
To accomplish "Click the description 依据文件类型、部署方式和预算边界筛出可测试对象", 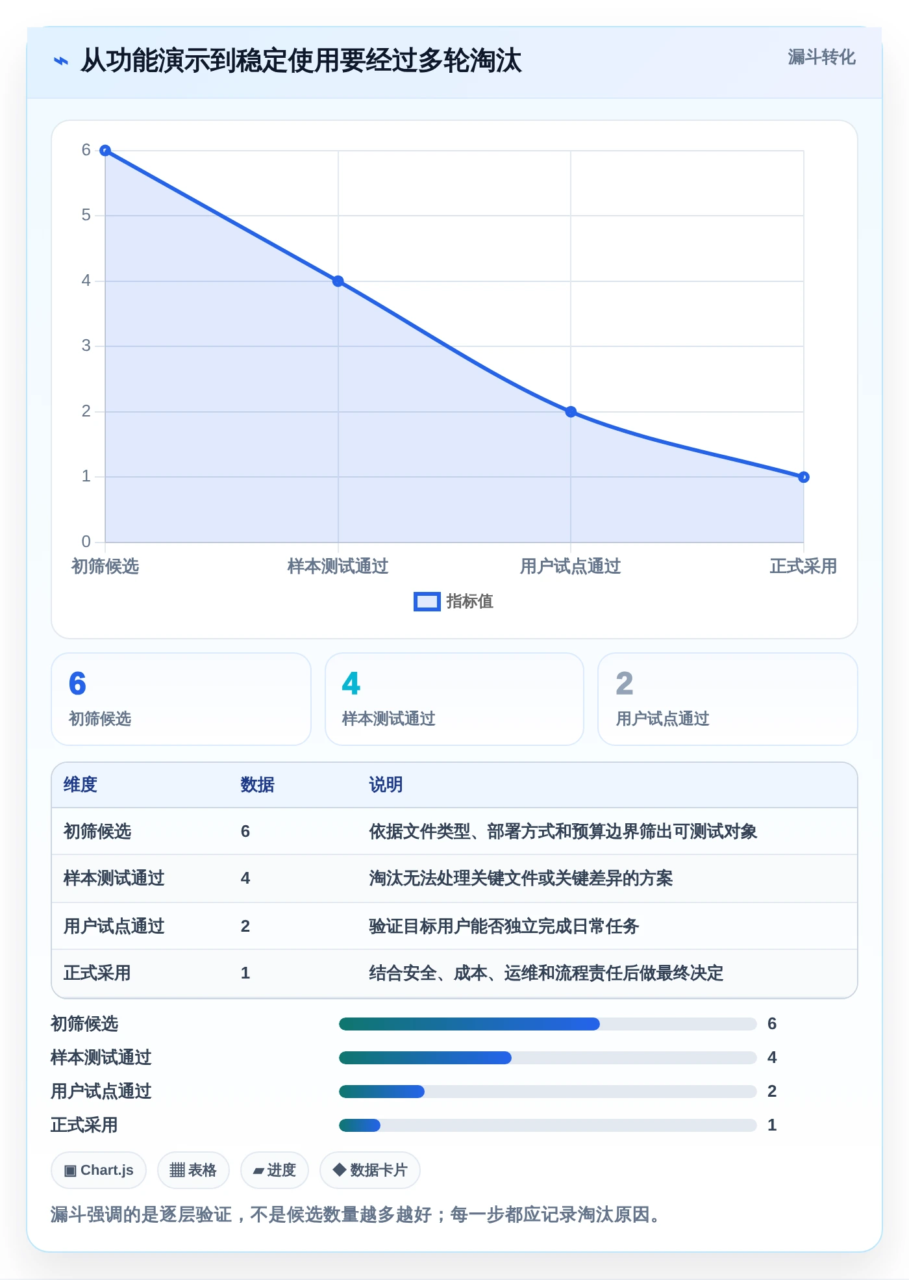I will (563, 832).
